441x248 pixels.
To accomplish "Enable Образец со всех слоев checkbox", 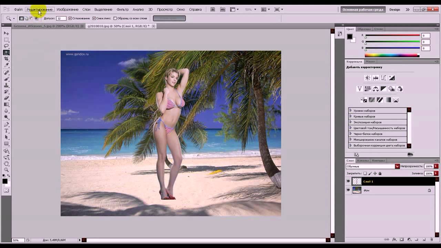I will (115, 18).
